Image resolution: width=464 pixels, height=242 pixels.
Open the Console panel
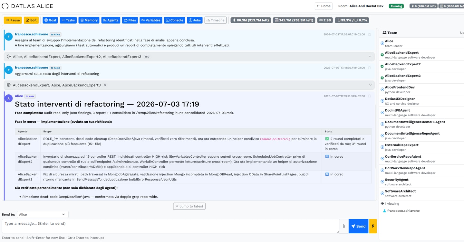pyautogui.click(x=175, y=20)
